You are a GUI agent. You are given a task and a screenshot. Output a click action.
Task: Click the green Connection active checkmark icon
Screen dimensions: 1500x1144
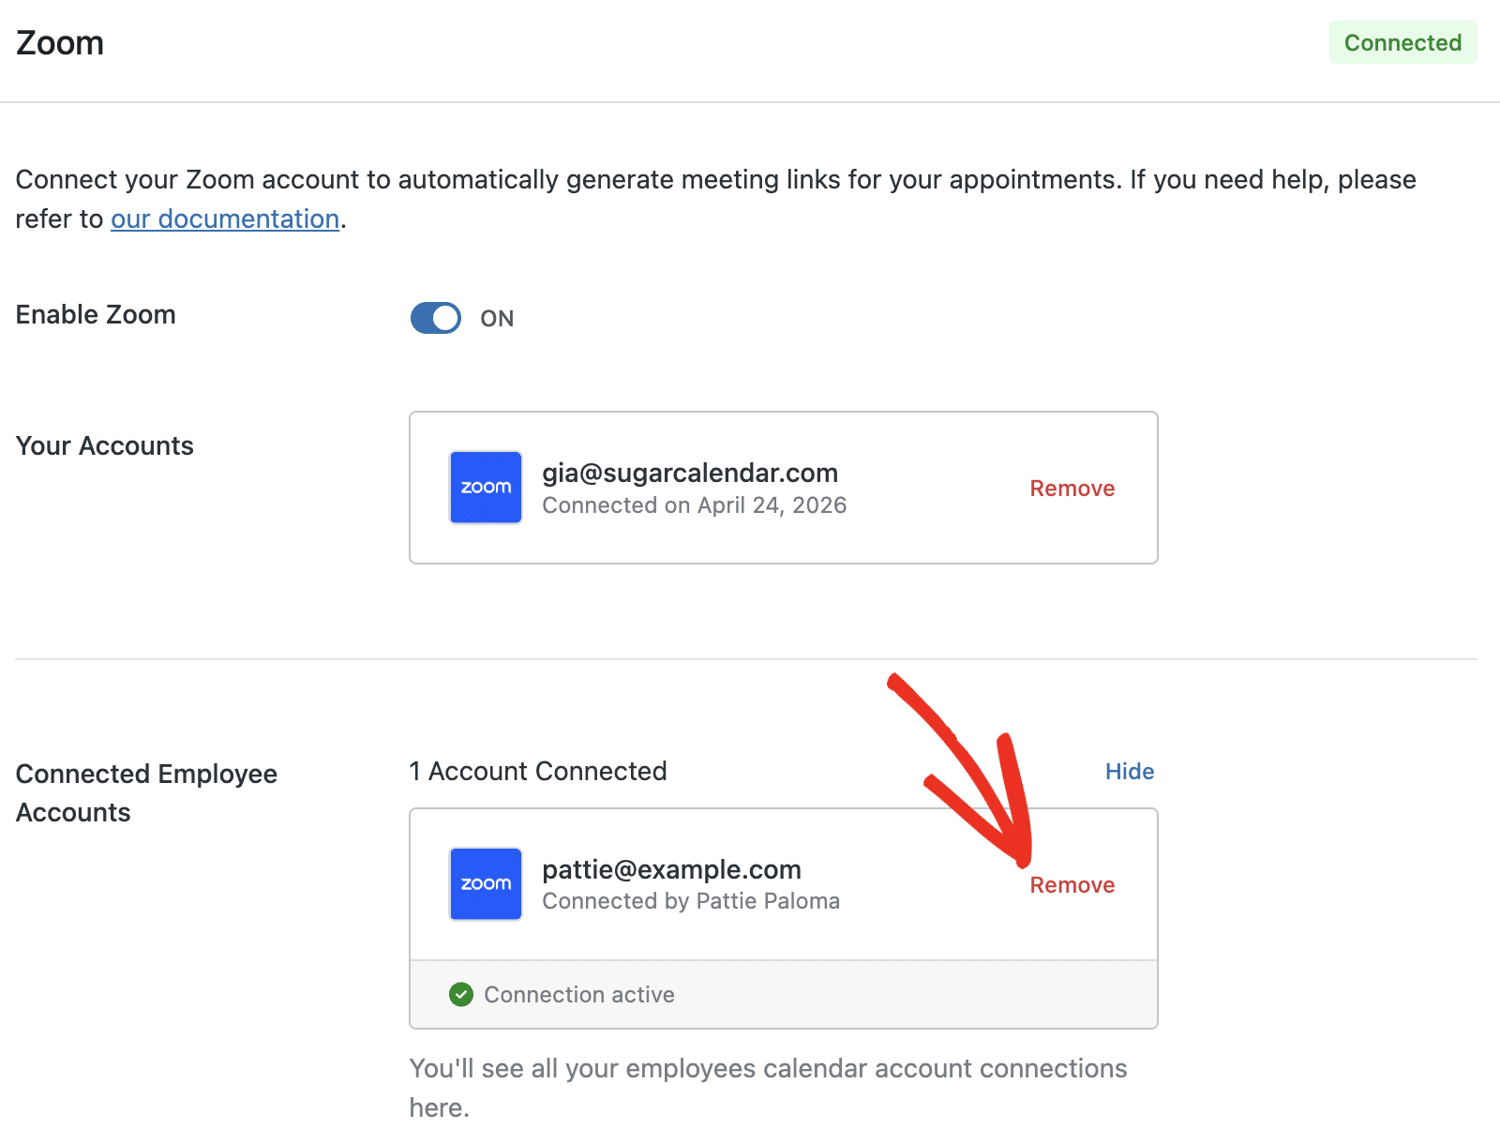coord(461,994)
